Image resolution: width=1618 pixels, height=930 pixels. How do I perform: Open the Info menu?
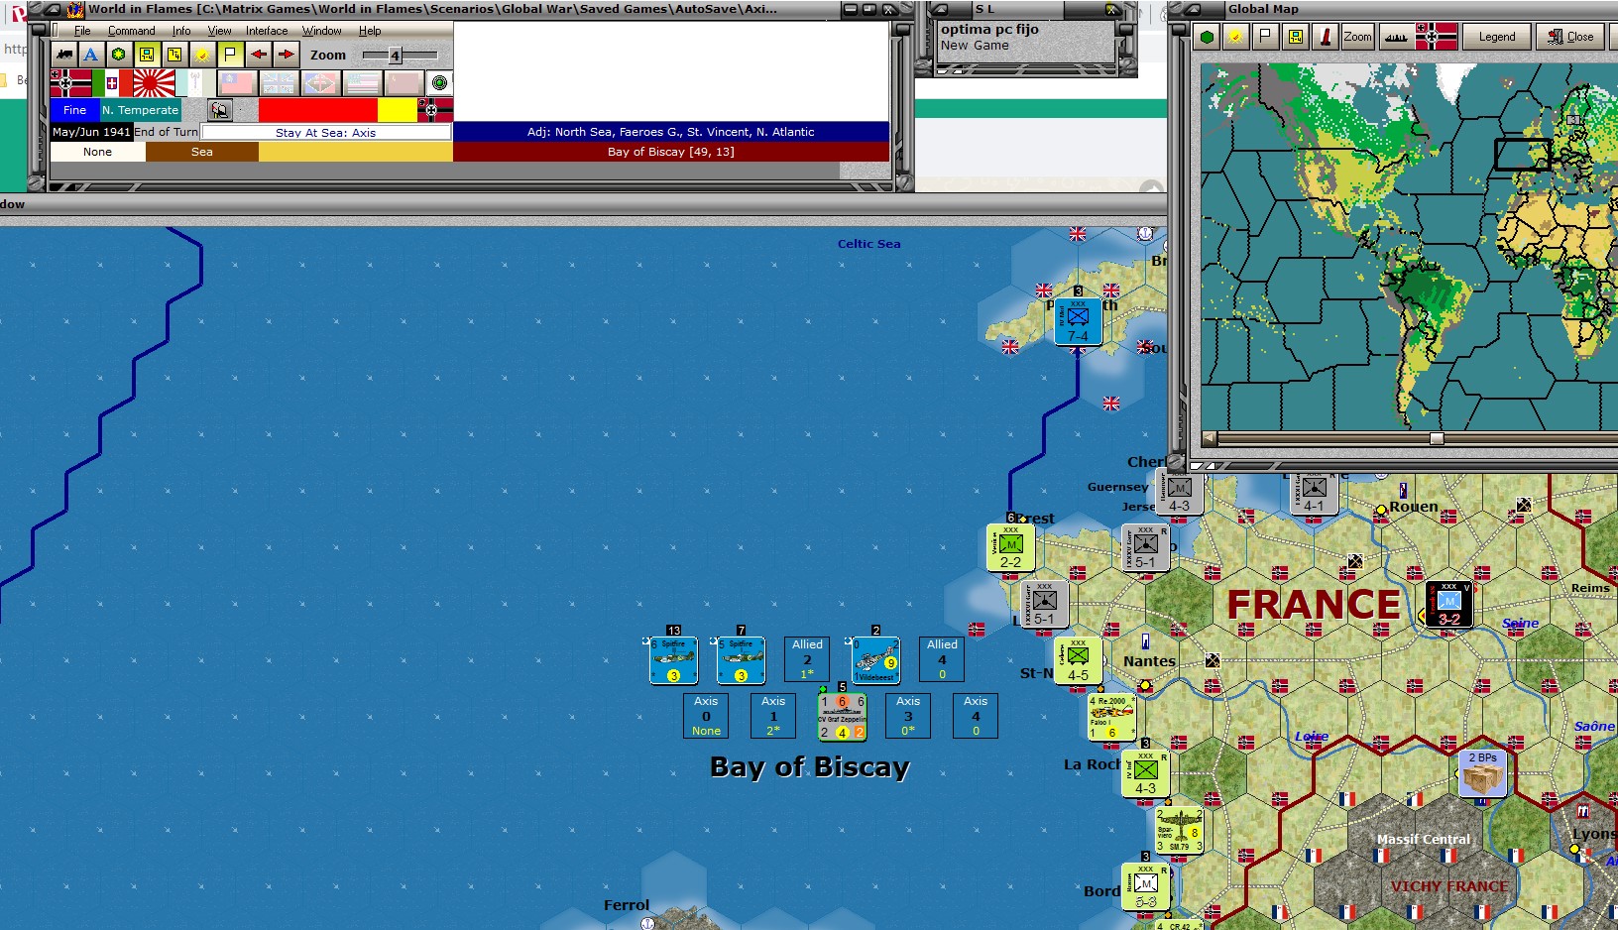[x=181, y=31]
